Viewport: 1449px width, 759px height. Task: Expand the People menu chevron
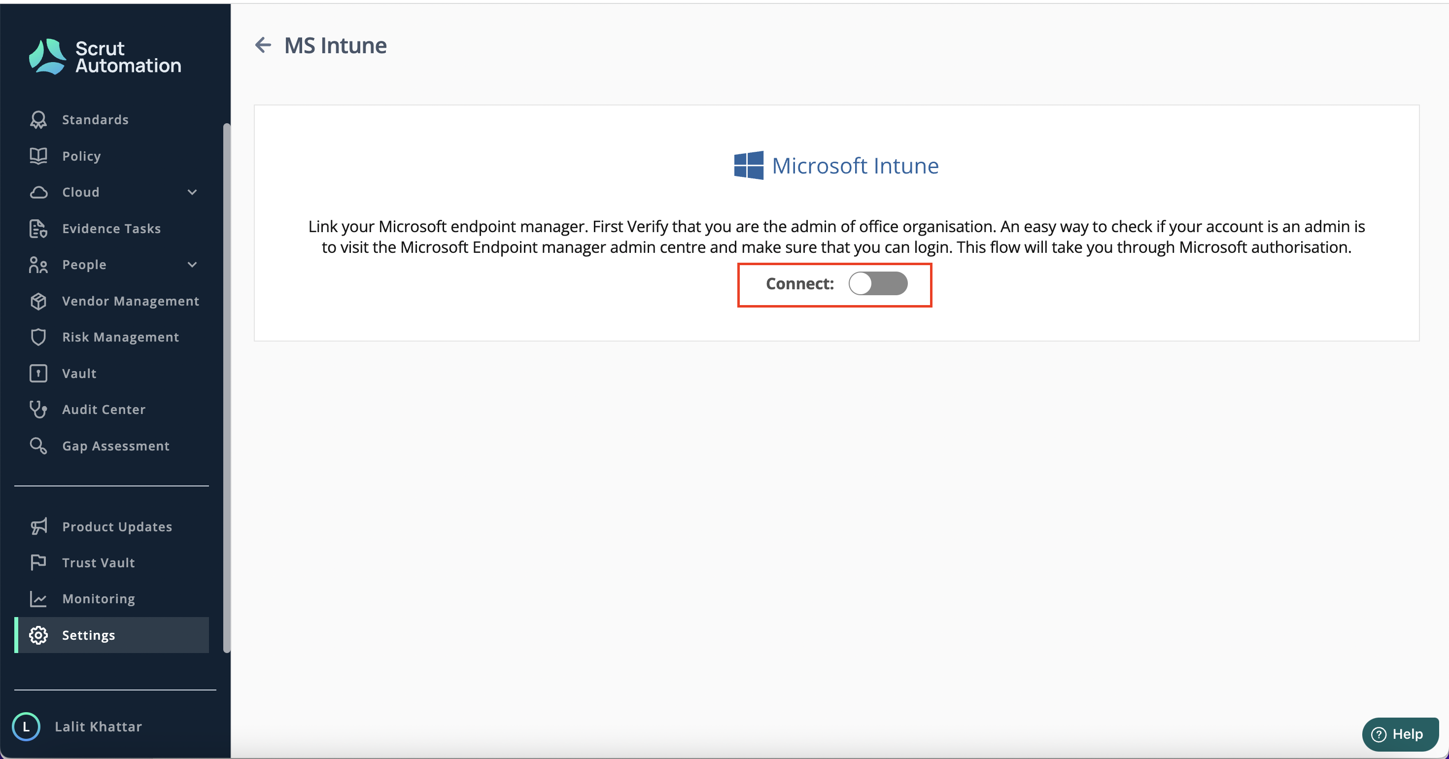[192, 265]
